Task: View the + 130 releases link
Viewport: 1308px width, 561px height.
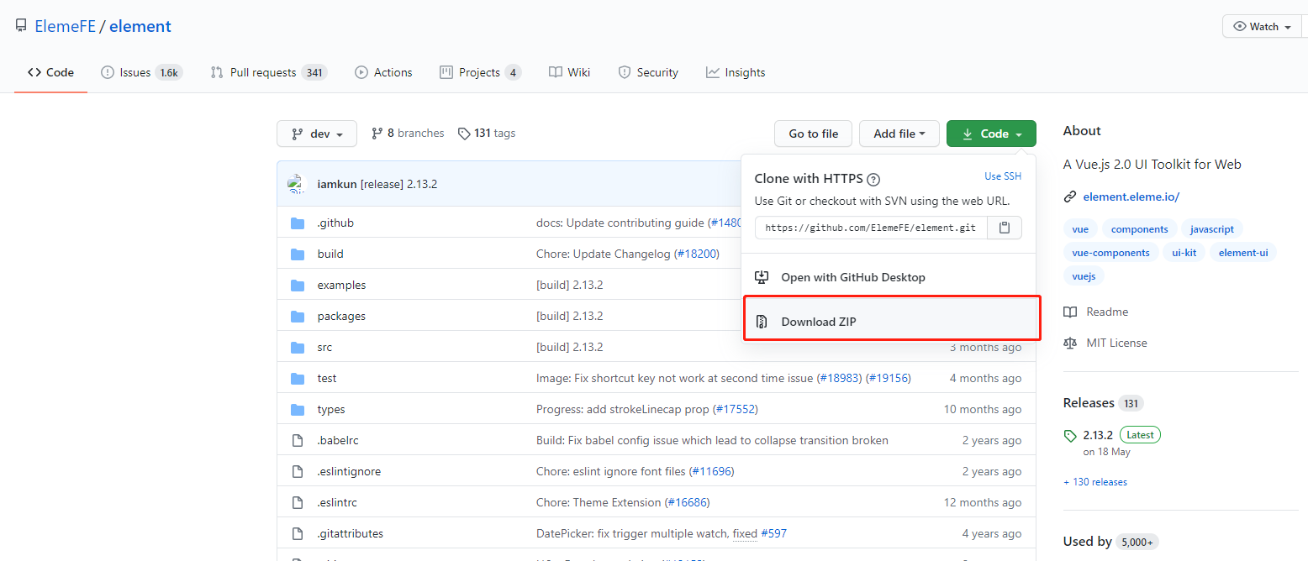Action: pyautogui.click(x=1095, y=482)
